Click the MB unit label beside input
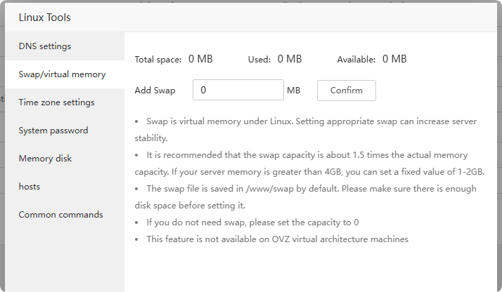Screen dimensions: 502x292 pos(294,91)
